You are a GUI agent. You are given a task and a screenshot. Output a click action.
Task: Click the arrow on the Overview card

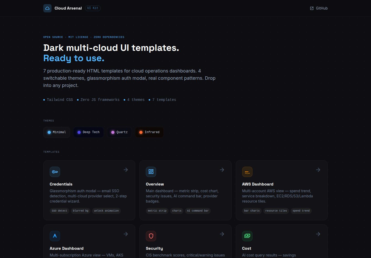(222, 170)
